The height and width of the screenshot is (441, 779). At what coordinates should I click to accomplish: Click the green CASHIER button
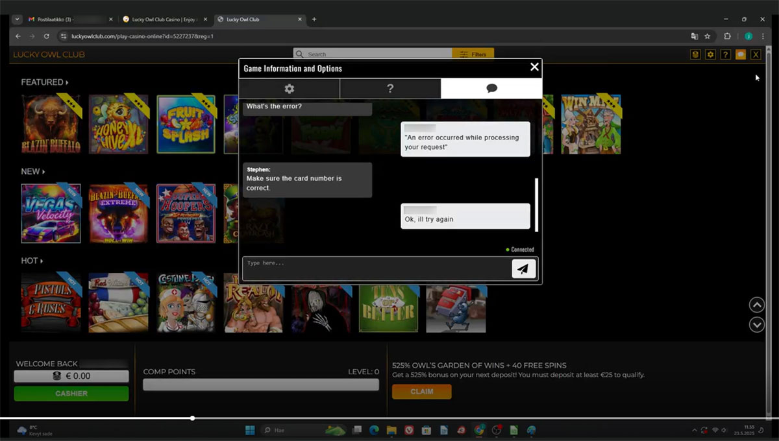click(x=71, y=394)
